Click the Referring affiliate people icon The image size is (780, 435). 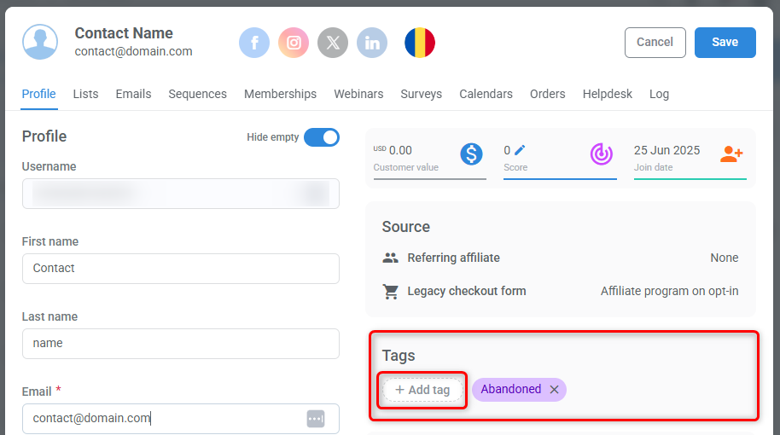(391, 258)
